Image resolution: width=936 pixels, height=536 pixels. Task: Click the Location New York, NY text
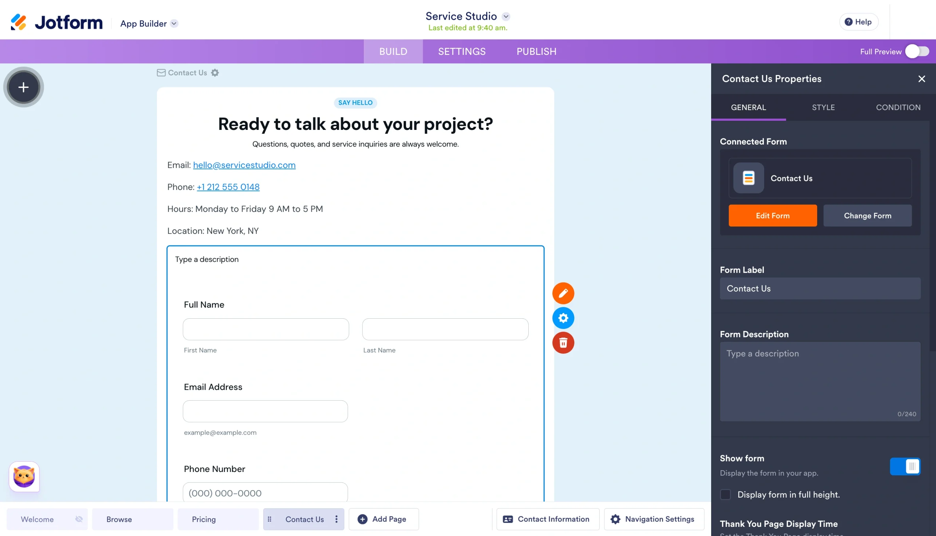[x=213, y=231]
